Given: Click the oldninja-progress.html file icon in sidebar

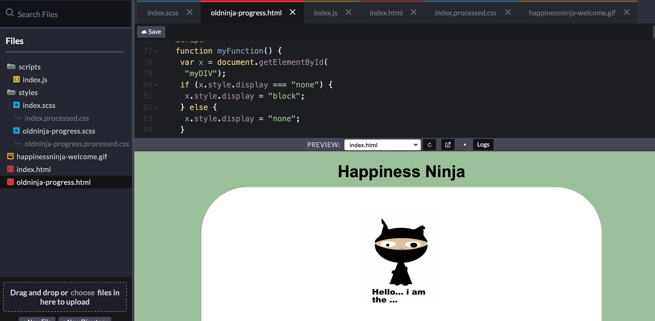Looking at the screenshot, I should pos(11,182).
